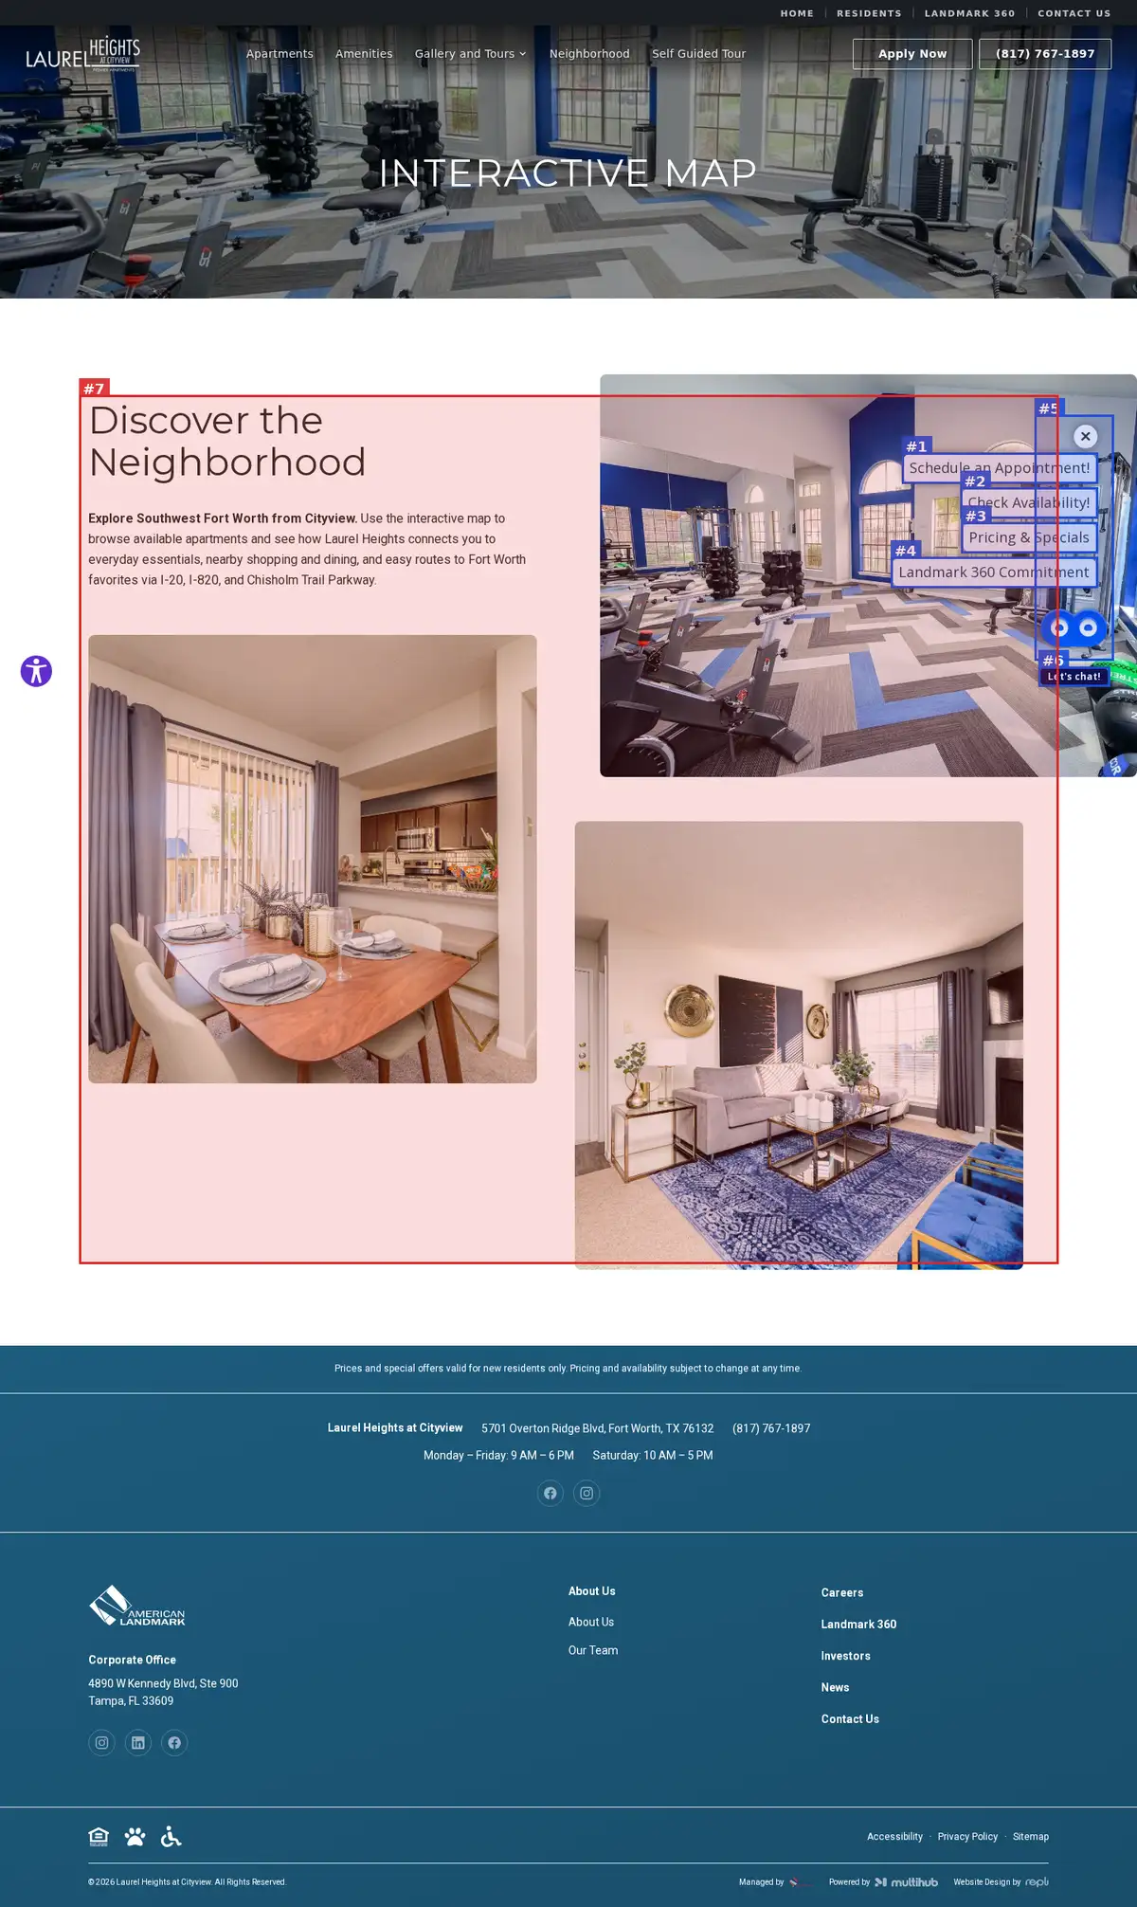Image resolution: width=1137 pixels, height=1907 pixels.
Task: Go to the Amenities page
Action: (364, 54)
